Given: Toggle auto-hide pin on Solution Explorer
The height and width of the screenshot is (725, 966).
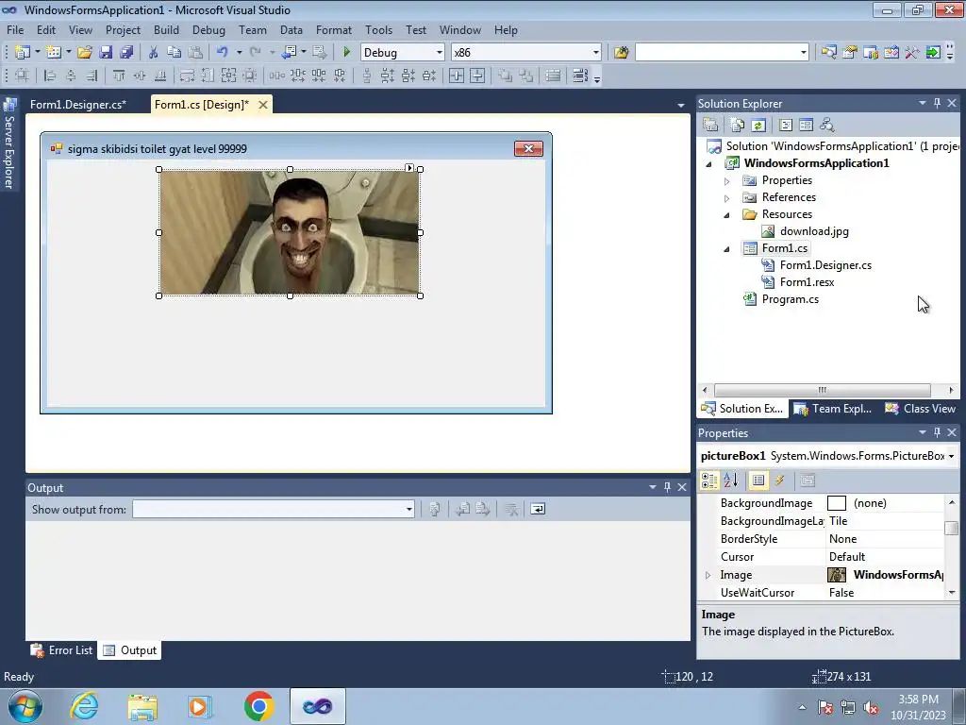Looking at the screenshot, I should pyautogui.click(x=937, y=103).
